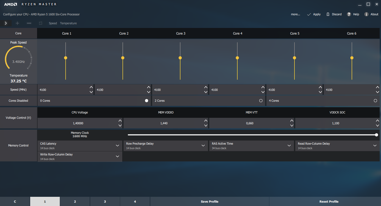381x206 pixels.
Task: Click the AMD logo in the title bar
Action: click(x=11, y=4)
